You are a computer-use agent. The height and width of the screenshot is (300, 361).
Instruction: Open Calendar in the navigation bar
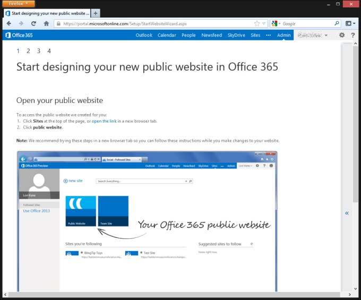pos(167,35)
